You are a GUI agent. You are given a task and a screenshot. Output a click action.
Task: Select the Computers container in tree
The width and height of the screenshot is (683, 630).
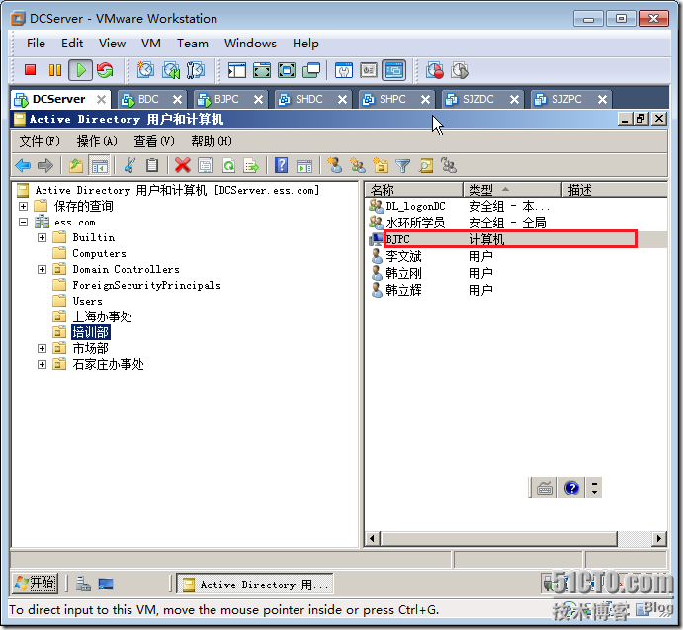click(99, 253)
